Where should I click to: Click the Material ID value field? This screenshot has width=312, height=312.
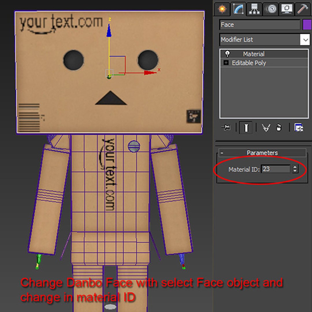click(276, 169)
